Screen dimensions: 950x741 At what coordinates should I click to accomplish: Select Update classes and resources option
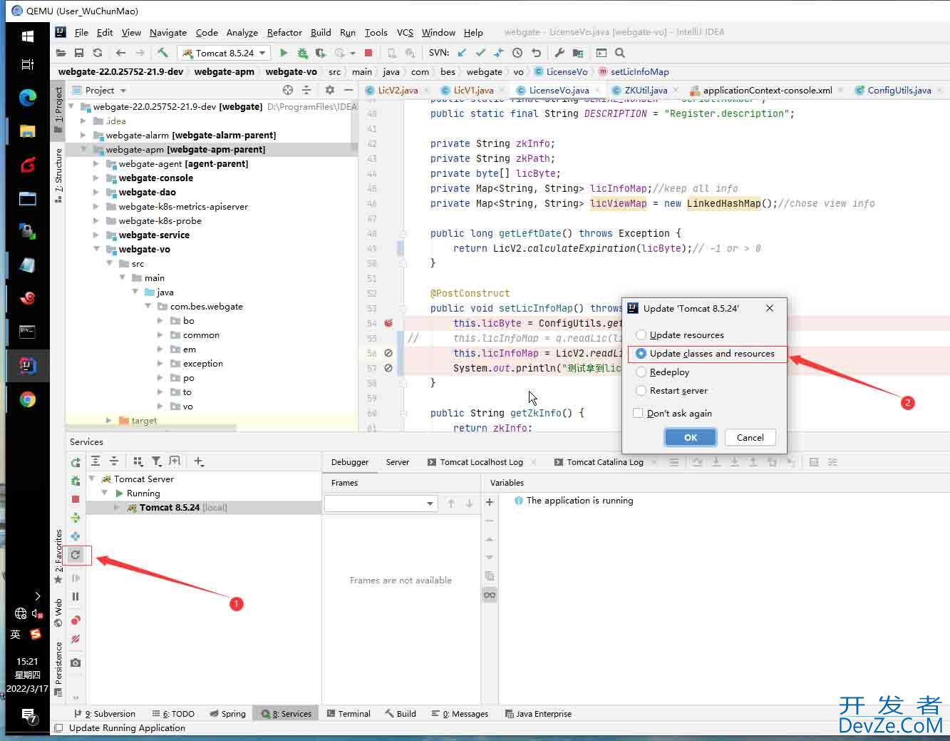pos(704,353)
